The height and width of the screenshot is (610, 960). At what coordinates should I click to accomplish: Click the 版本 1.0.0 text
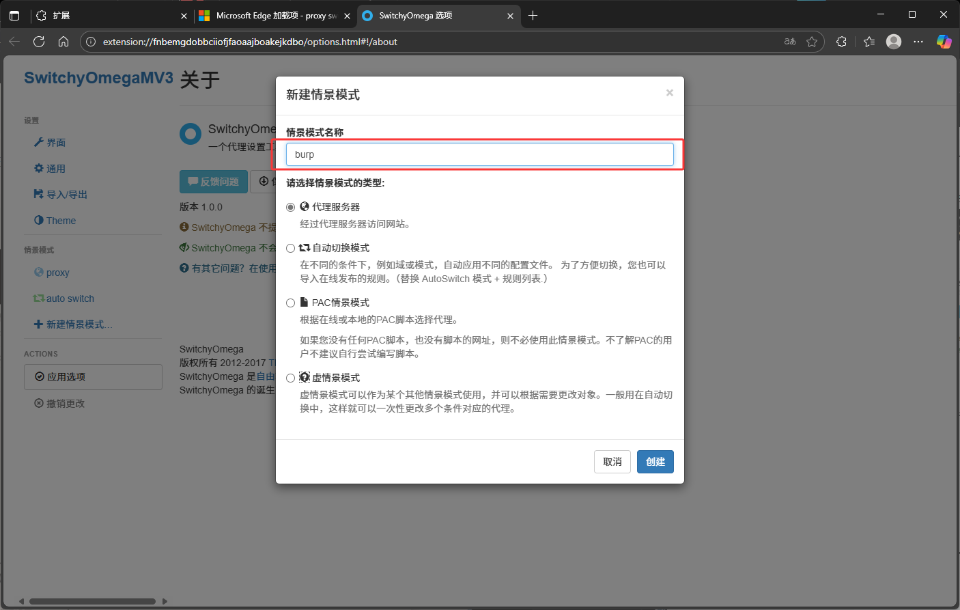(x=201, y=207)
